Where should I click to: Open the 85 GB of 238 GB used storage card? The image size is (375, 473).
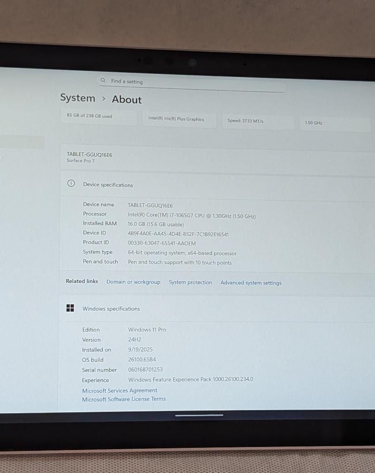click(99, 116)
